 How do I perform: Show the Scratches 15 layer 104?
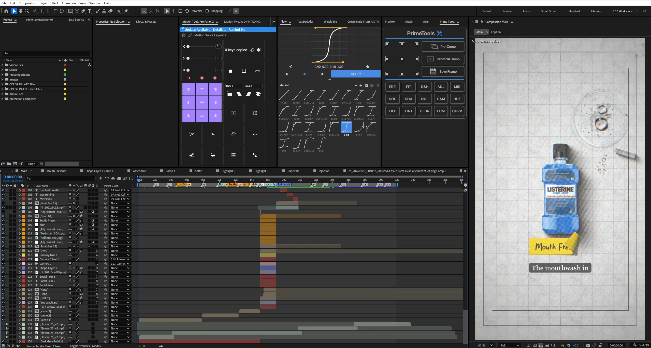click(3, 203)
